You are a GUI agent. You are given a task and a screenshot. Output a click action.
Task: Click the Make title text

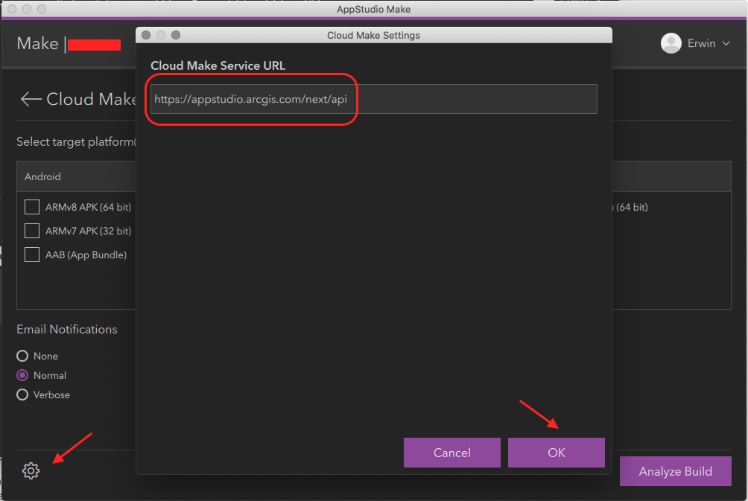click(x=38, y=43)
